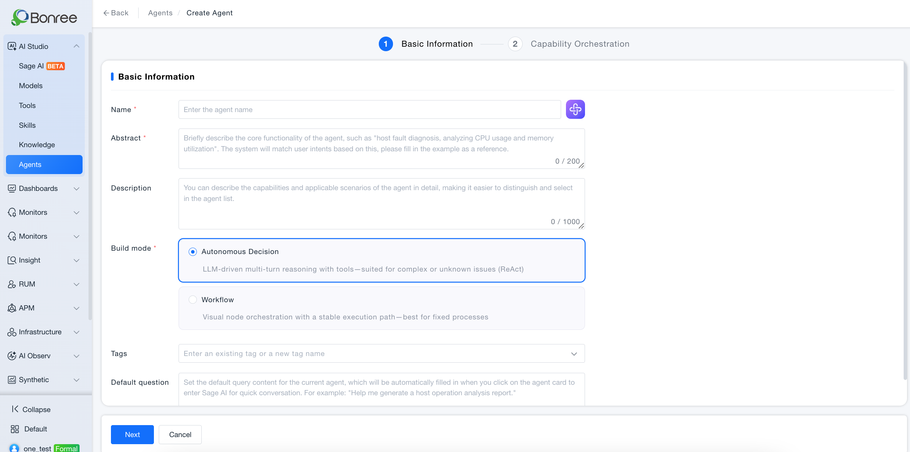Click the Insight magnifier icon
Screen dimensions: 910x452
pos(12,260)
